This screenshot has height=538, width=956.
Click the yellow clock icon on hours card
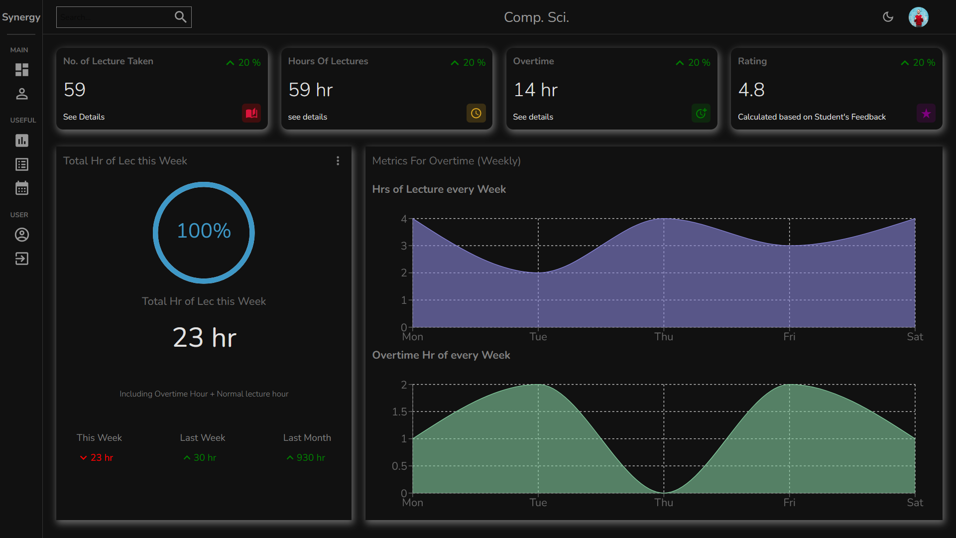coord(476,113)
